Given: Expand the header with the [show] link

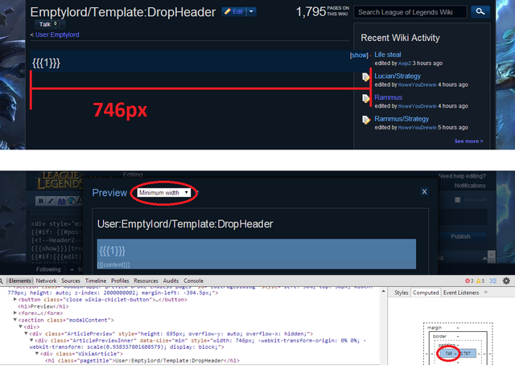Looking at the screenshot, I should (359, 55).
